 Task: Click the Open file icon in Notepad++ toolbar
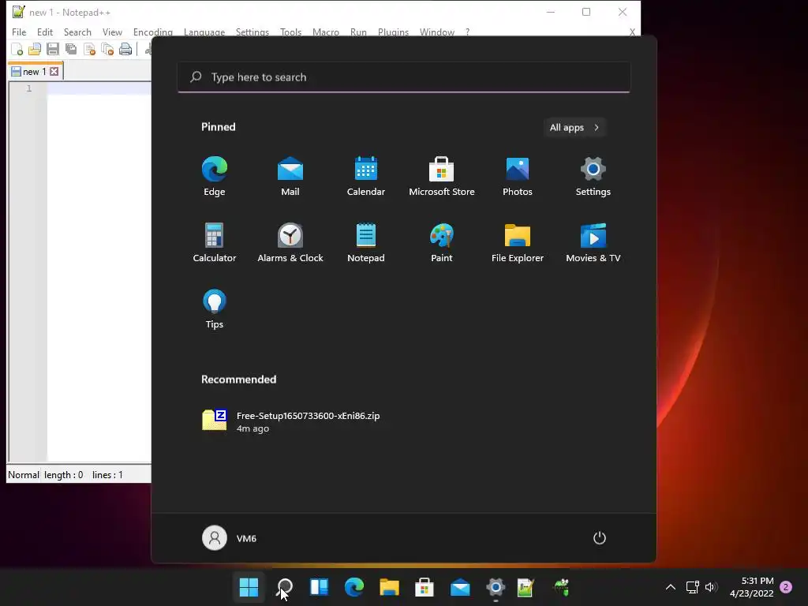pyautogui.click(x=35, y=50)
